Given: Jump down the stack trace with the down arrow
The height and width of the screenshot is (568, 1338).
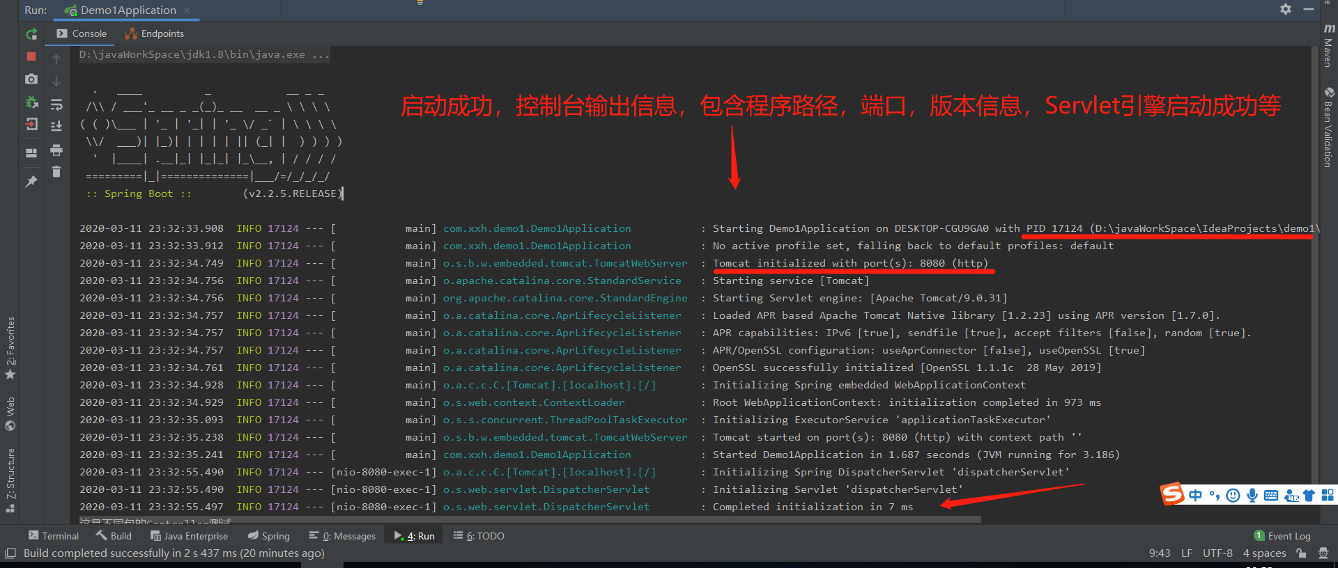Looking at the screenshot, I should (56, 81).
